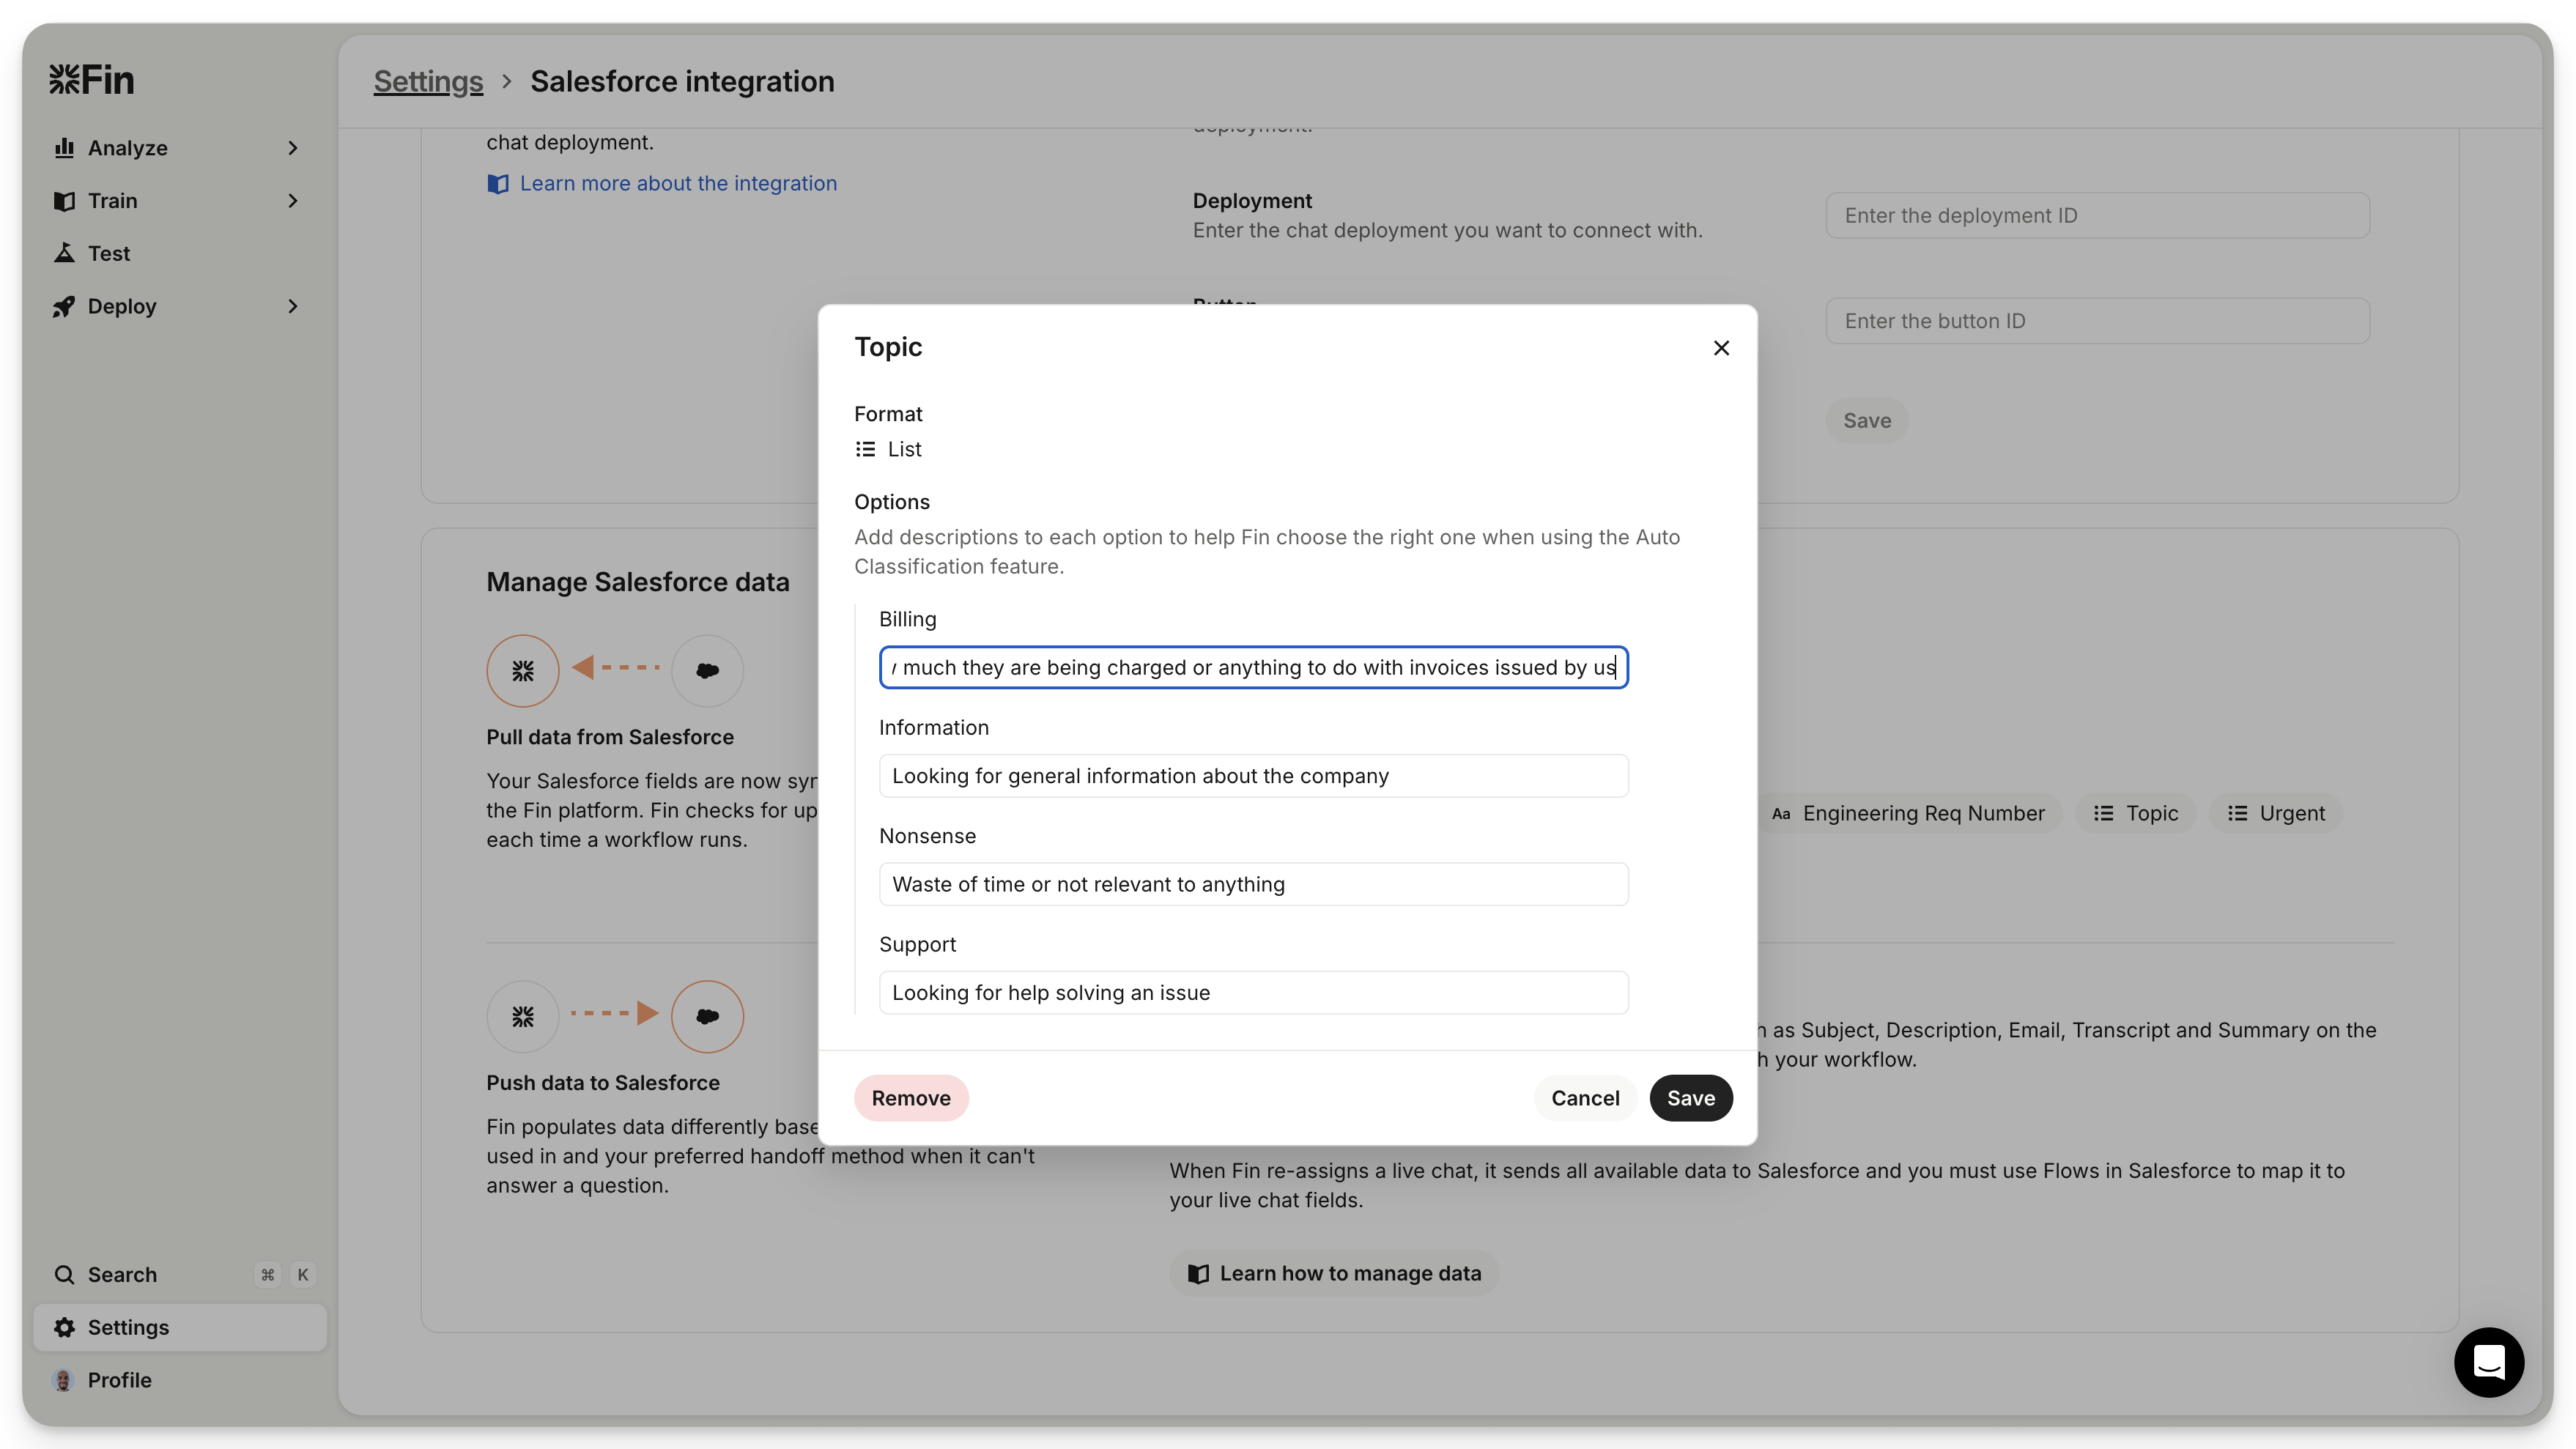This screenshot has width=2576, height=1449.
Task: Cancel the Topic dialog
Action: pos(1585,1098)
